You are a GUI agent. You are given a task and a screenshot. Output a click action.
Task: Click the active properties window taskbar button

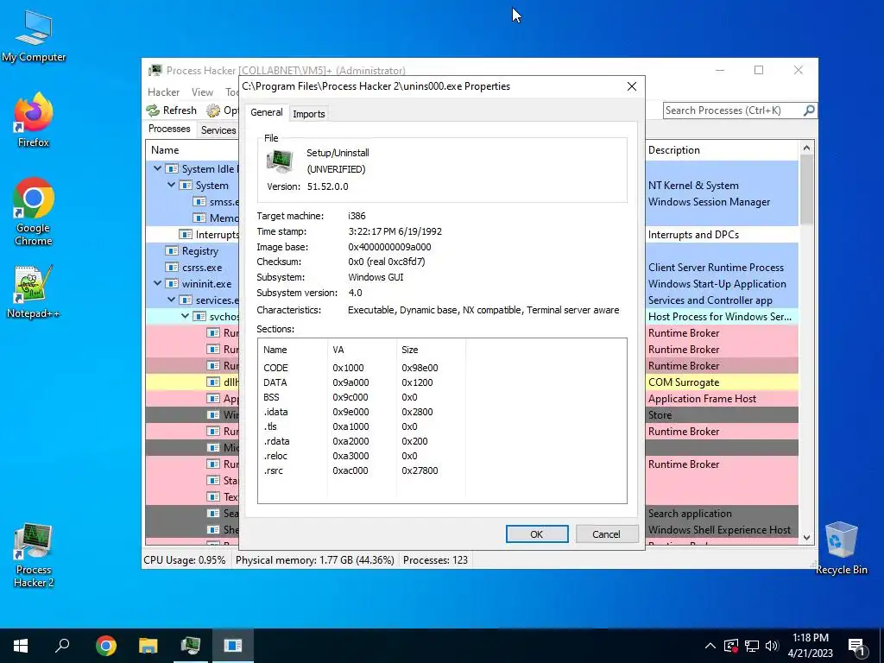point(232,646)
